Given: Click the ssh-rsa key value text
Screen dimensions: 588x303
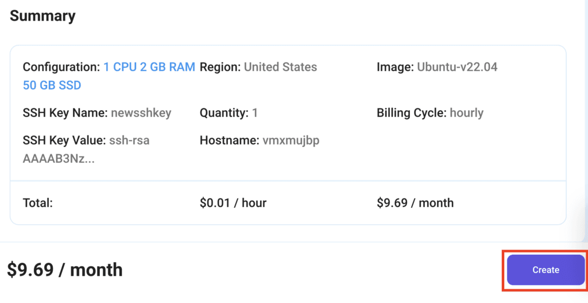Looking at the screenshot, I should point(130,141).
